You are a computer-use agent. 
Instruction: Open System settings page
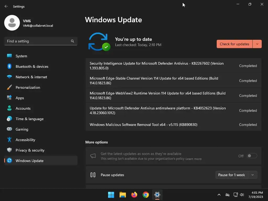pyautogui.click(x=41, y=56)
